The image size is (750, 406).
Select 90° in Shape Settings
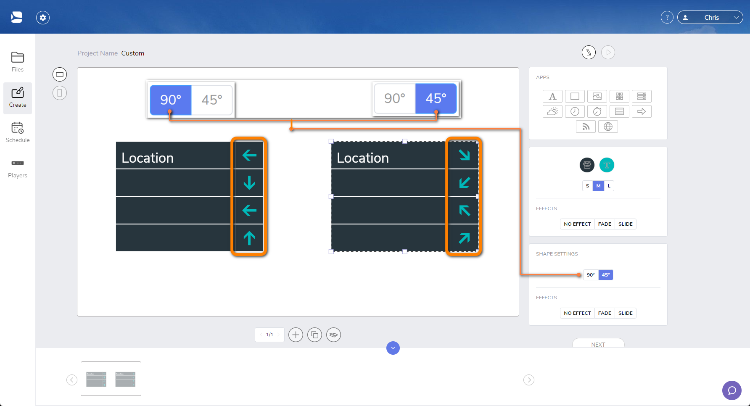pos(590,274)
